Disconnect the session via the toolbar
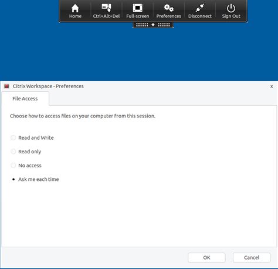The image size is (278, 269). (200, 11)
